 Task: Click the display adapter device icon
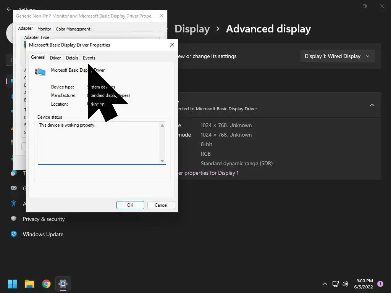coord(40,72)
